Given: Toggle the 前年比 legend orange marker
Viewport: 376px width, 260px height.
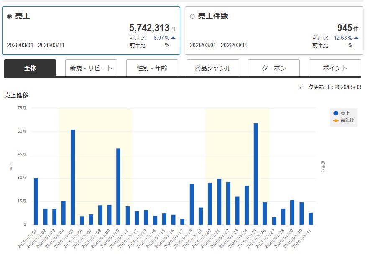Looking at the screenshot, I should [x=336, y=120].
